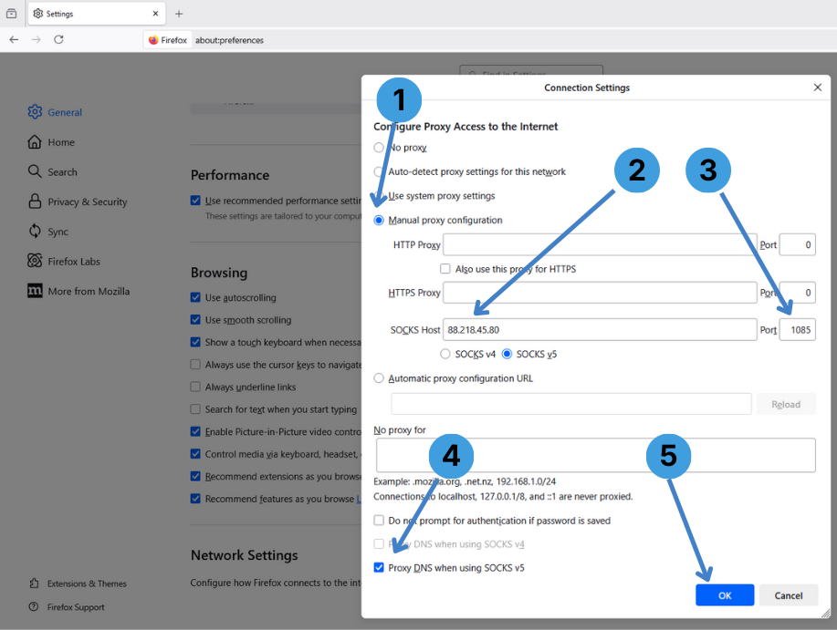Close the Settings tab
Screen dimensions: 837x630
pos(155,14)
